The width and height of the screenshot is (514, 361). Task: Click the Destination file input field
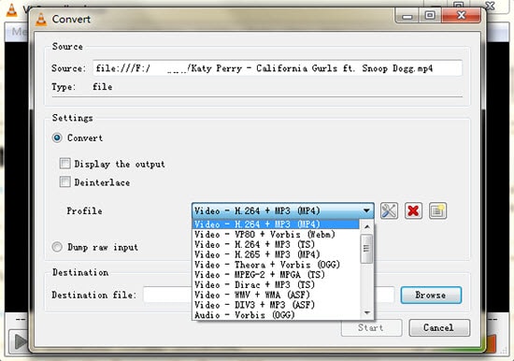point(268,295)
